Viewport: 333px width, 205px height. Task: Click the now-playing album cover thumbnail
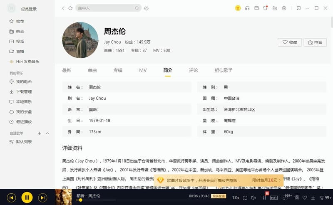pyautogui.click(x=63, y=197)
